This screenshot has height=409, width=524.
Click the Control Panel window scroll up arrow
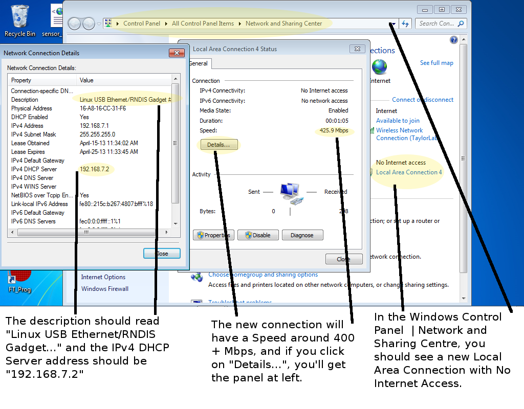click(x=463, y=40)
